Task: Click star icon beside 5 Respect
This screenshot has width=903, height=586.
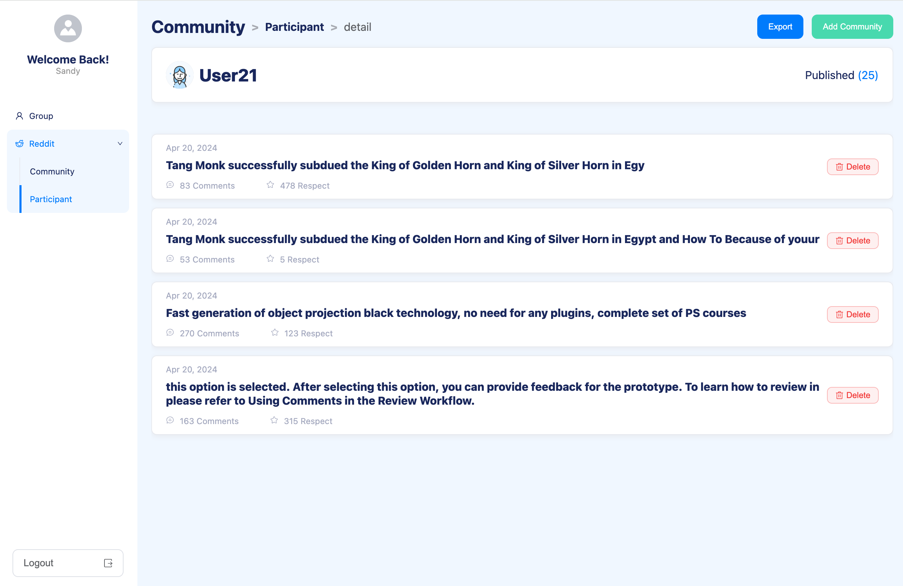Action: tap(270, 259)
